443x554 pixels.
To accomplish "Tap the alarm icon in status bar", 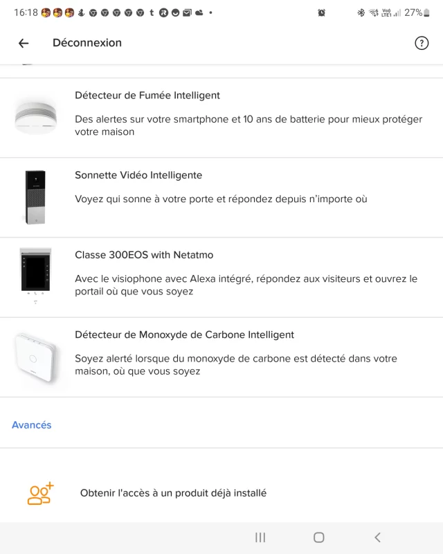I will 321,12.
